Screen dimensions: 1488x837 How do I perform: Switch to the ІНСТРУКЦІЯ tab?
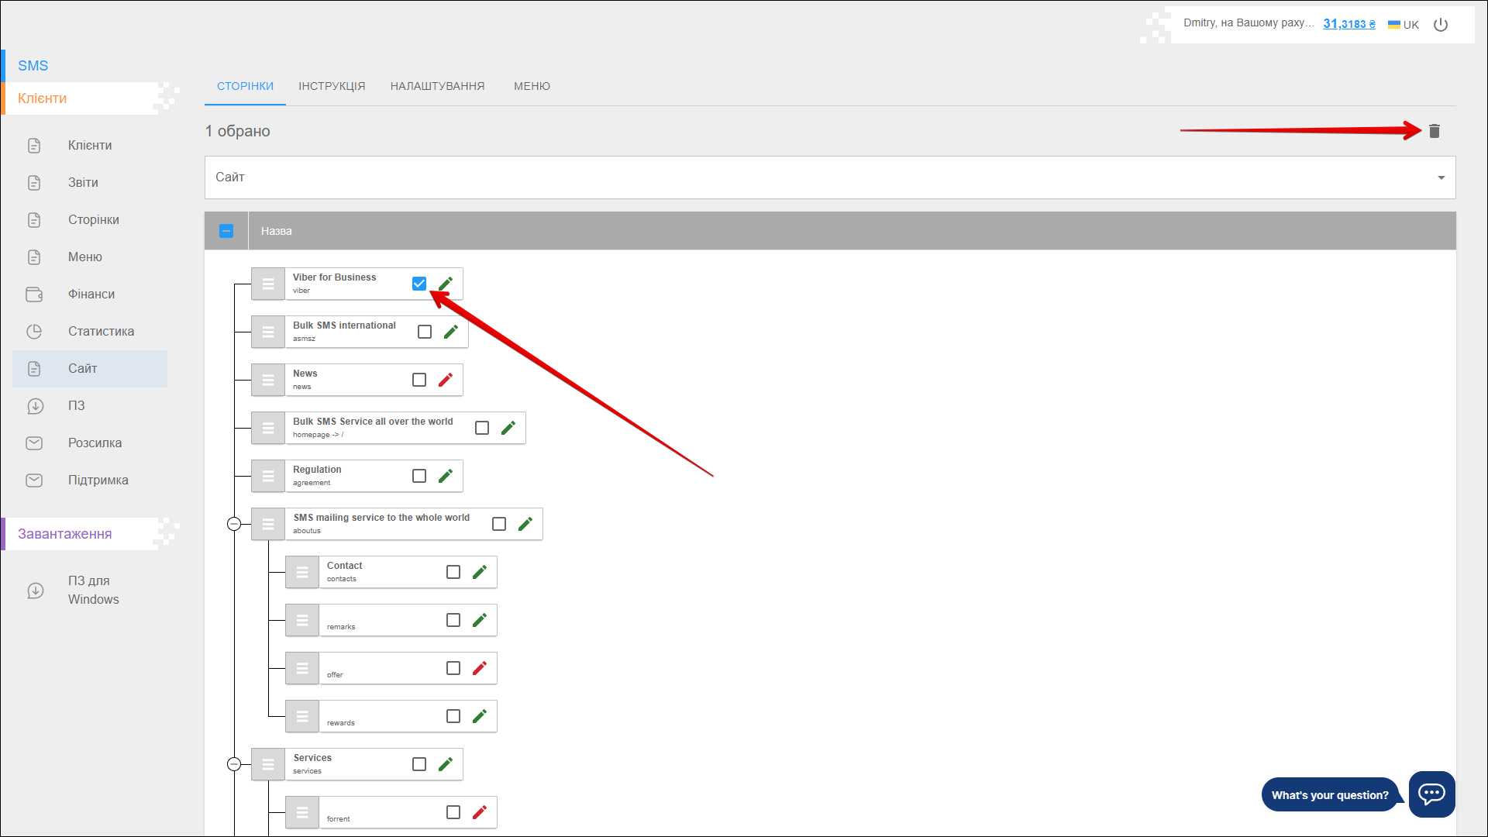tap(332, 86)
